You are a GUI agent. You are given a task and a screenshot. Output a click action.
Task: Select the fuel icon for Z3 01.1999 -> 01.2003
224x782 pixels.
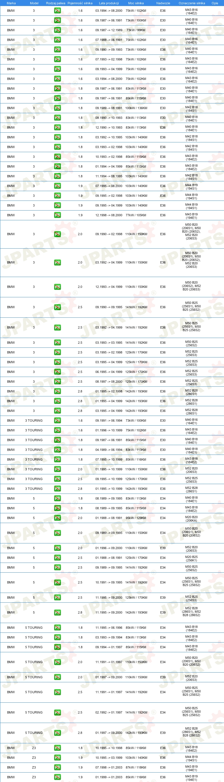[57, 777]
